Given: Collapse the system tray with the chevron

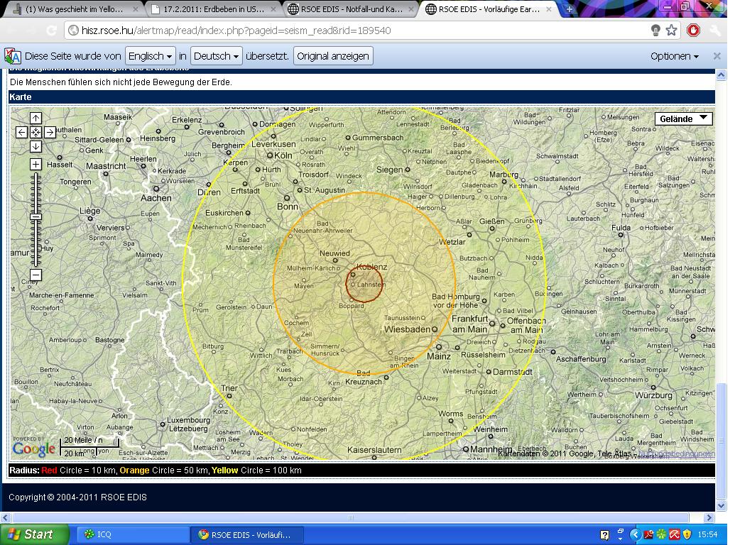Looking at the screenshot, I should tap(636, 534).
